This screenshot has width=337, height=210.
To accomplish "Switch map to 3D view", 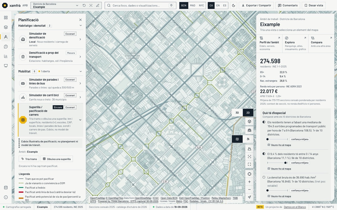I will coord(237,113).
